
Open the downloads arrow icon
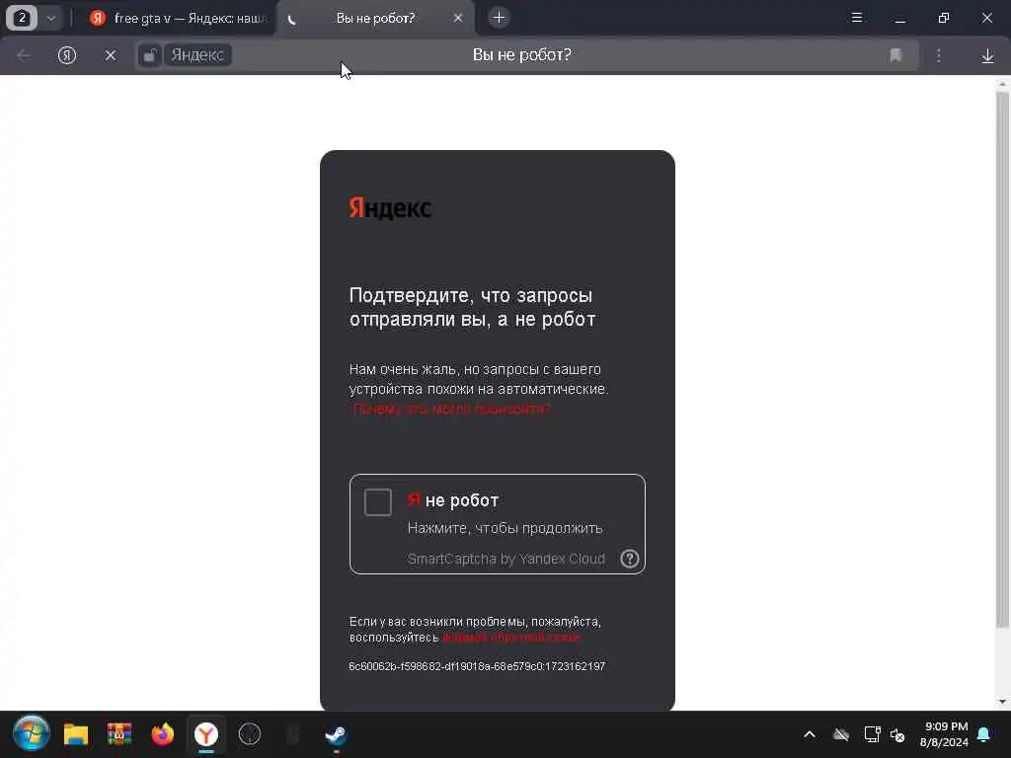[987, 56]
